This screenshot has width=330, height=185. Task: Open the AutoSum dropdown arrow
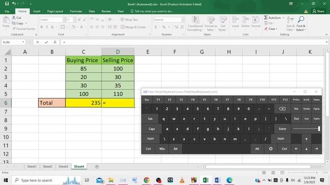click(284, 17)
